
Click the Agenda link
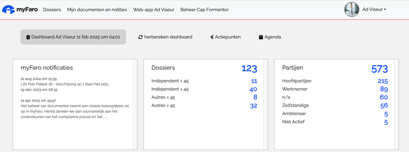[273, 37]
